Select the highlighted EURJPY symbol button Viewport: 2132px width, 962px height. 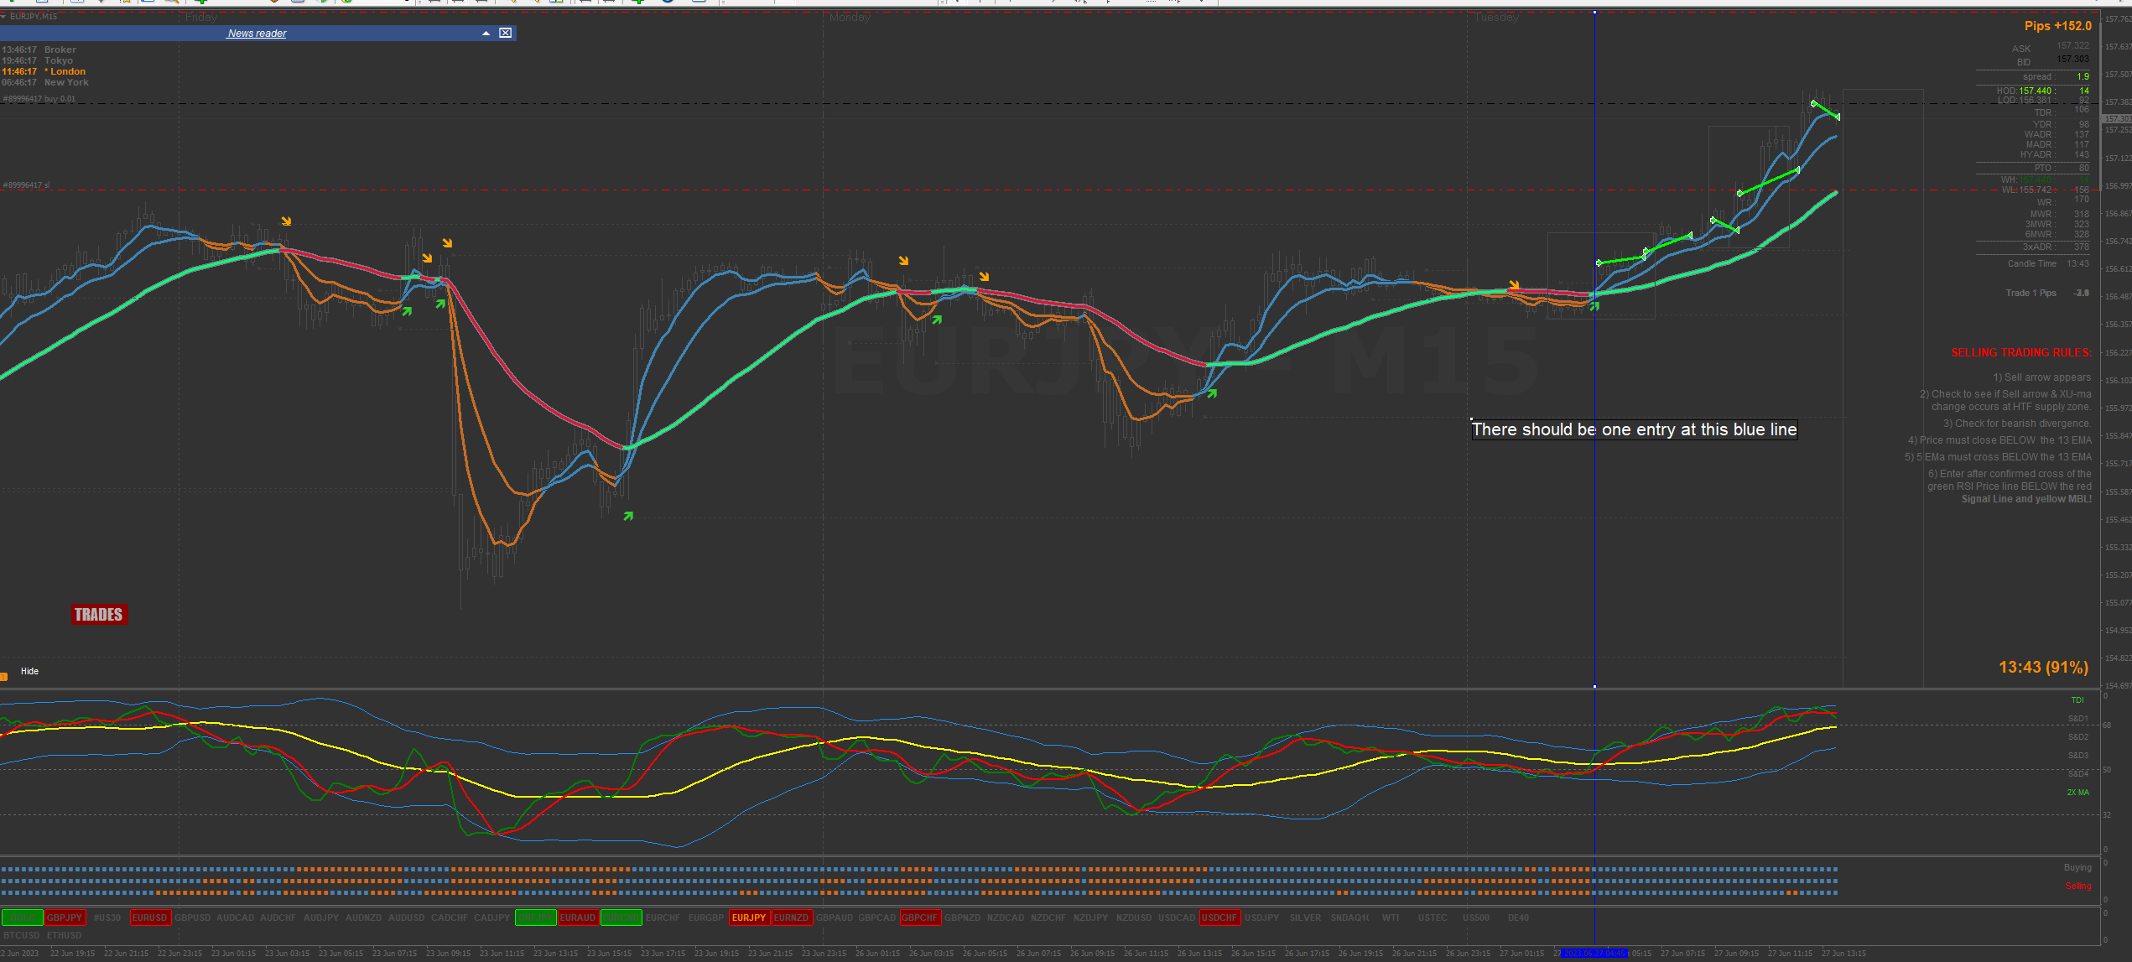749,918
